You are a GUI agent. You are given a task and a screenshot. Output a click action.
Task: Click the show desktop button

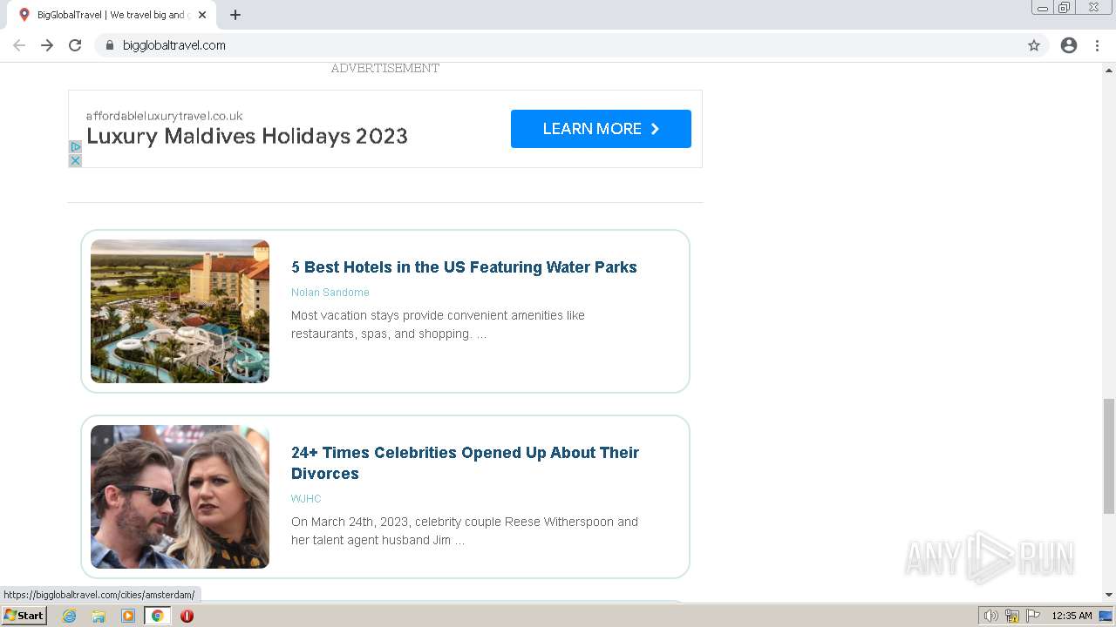click(1106, 616)
